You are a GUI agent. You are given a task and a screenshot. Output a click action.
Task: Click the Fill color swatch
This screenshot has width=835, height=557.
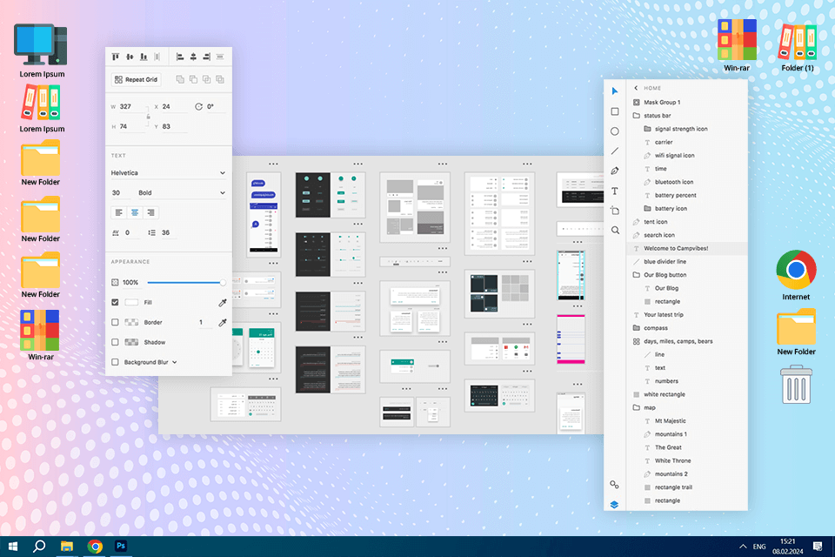(131, 302)
